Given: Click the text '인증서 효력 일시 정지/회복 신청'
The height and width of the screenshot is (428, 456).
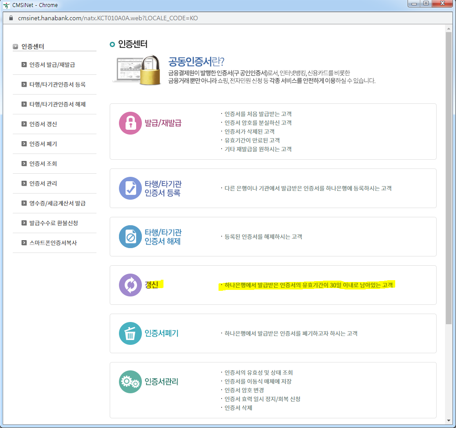Looking at the screenshot, I should 262,399.
